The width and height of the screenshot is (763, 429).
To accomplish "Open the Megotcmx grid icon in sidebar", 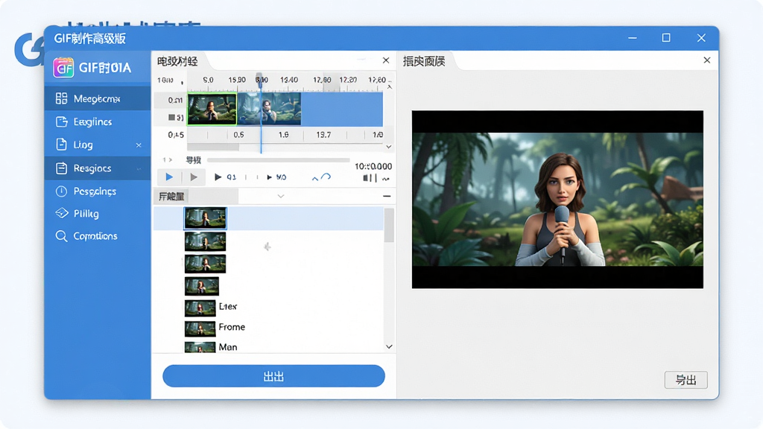I will pos(61,99).
